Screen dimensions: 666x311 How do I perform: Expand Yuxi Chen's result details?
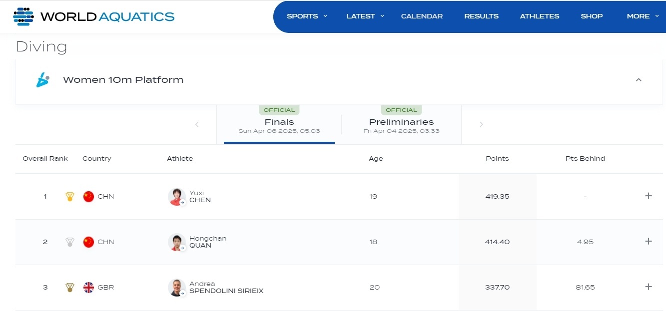click(x=649, y=196)
